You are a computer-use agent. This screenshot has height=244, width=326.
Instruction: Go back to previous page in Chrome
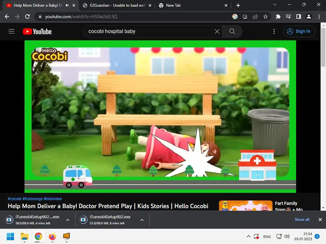(x=7, y=17)
